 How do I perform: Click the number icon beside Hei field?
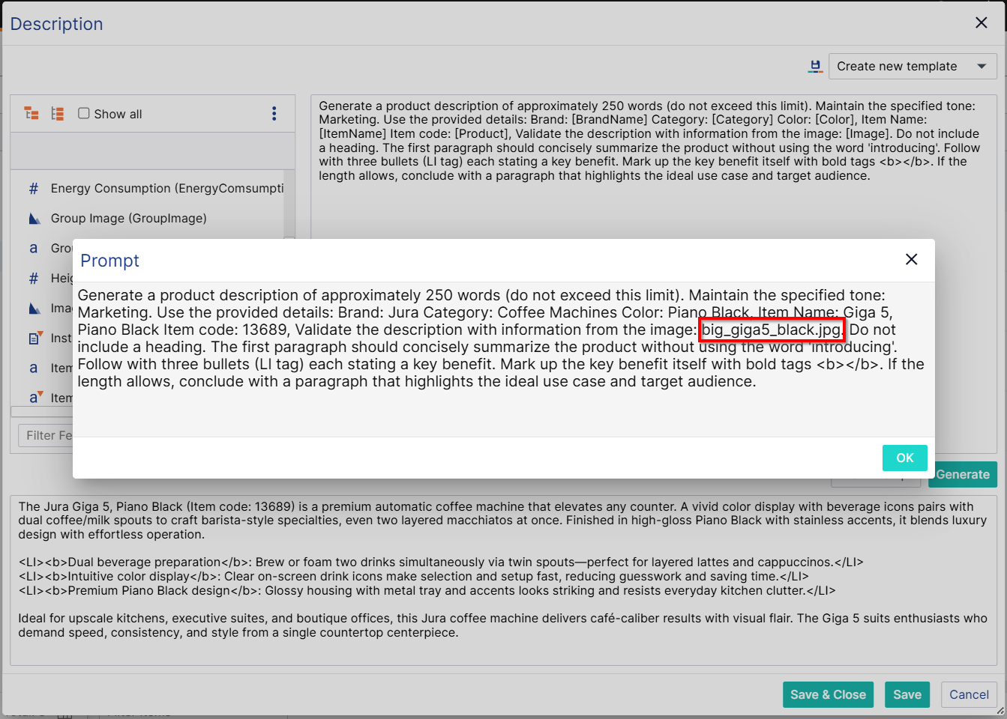click(x=33, y=279)
